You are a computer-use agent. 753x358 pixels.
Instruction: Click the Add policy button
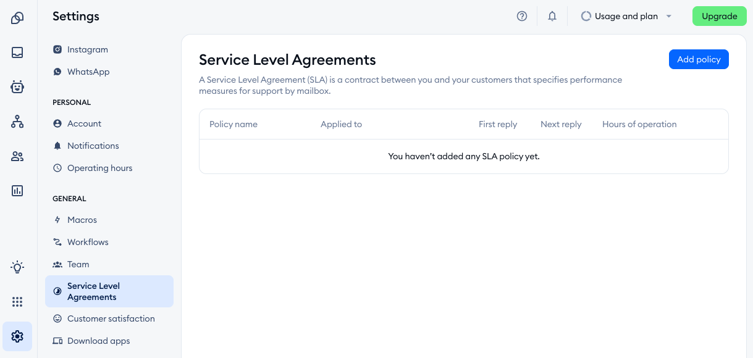(x=699, y=59)
